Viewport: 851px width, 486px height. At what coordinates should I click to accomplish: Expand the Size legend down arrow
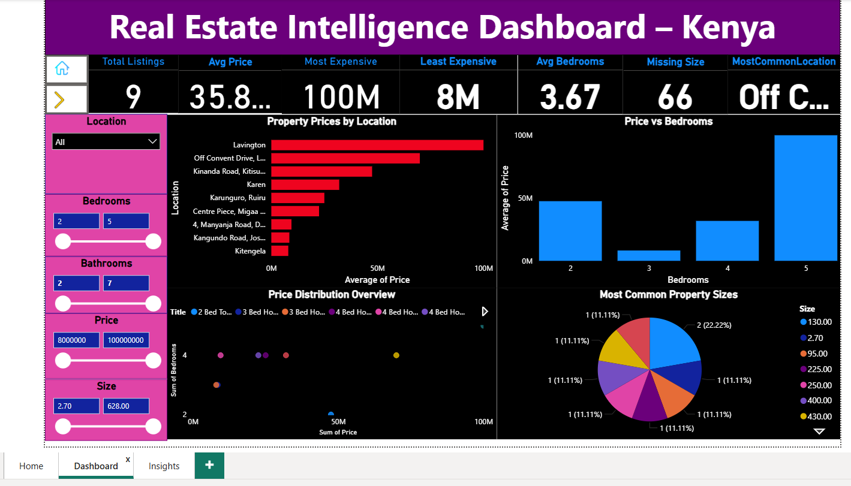click(819, 431)
